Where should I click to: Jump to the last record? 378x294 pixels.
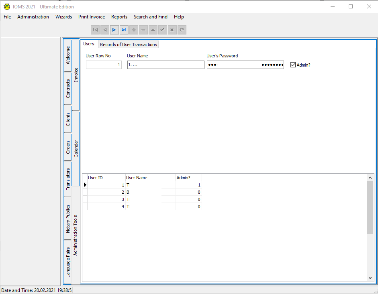click(124, 30)
